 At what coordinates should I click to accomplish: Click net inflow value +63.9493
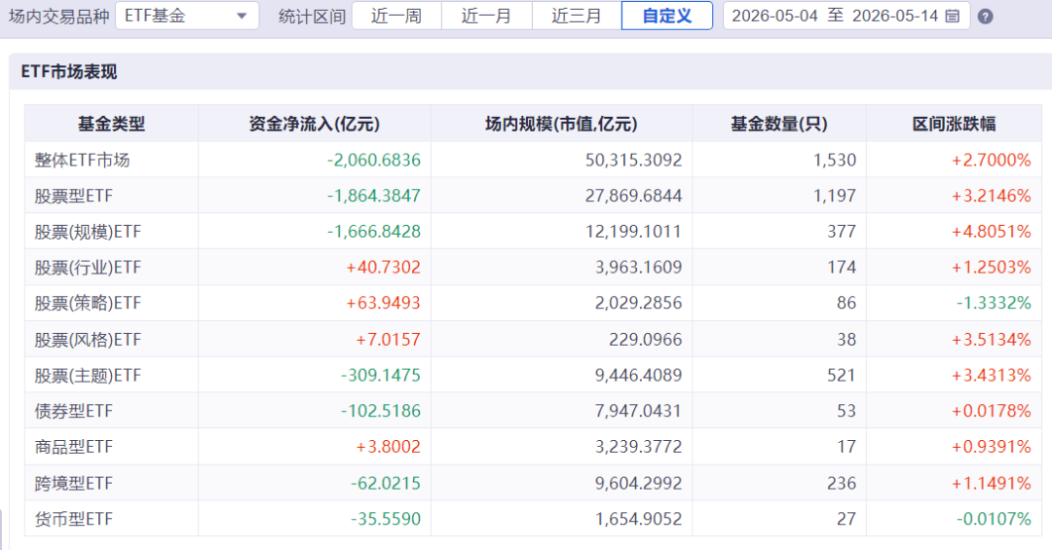[x=383, y=303]
